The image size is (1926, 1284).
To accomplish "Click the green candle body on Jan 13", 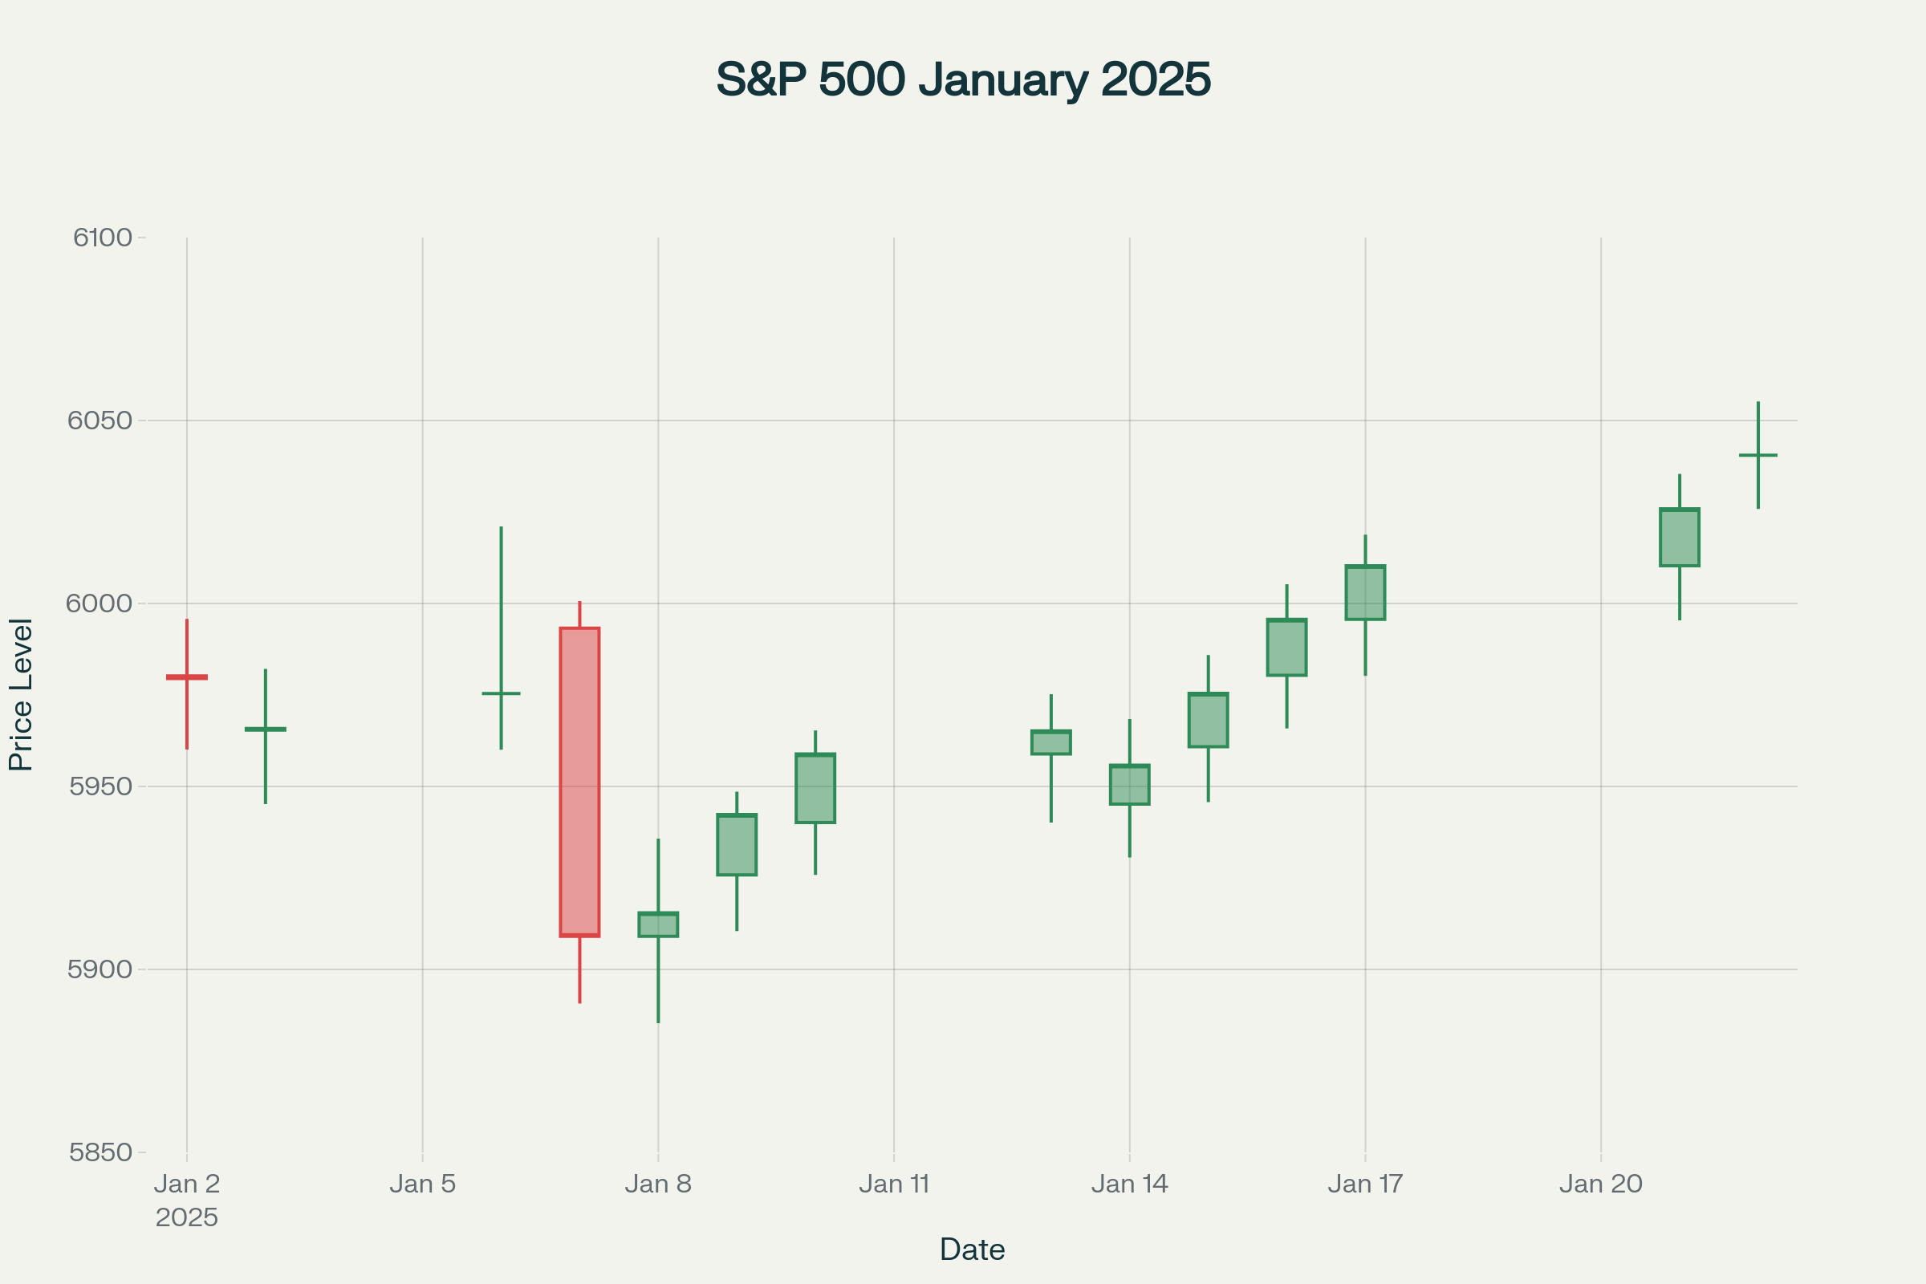I will coord(1050,742).
